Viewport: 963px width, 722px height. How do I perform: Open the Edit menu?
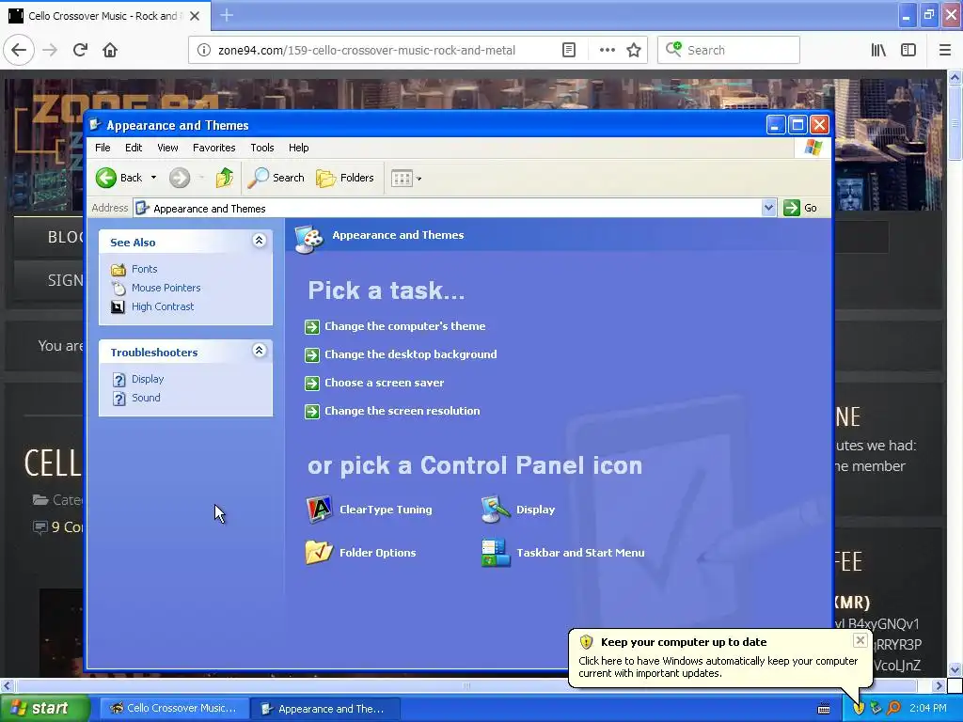coord(134,148)
